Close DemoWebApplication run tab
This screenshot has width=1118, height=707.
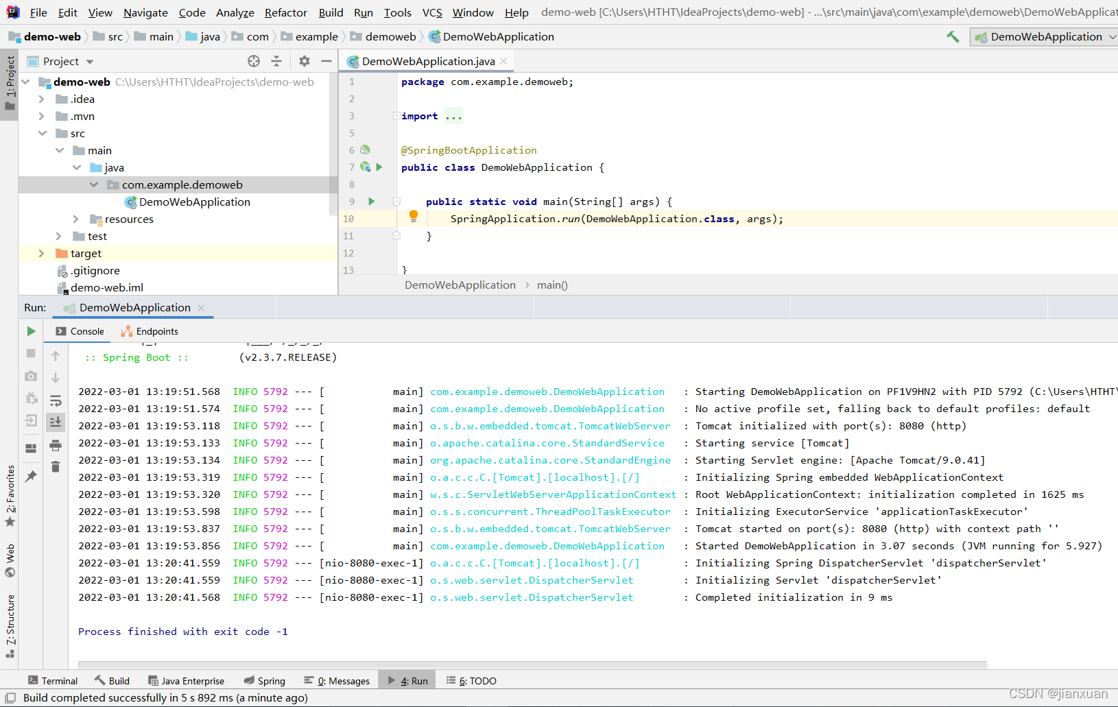pos(201,308)
